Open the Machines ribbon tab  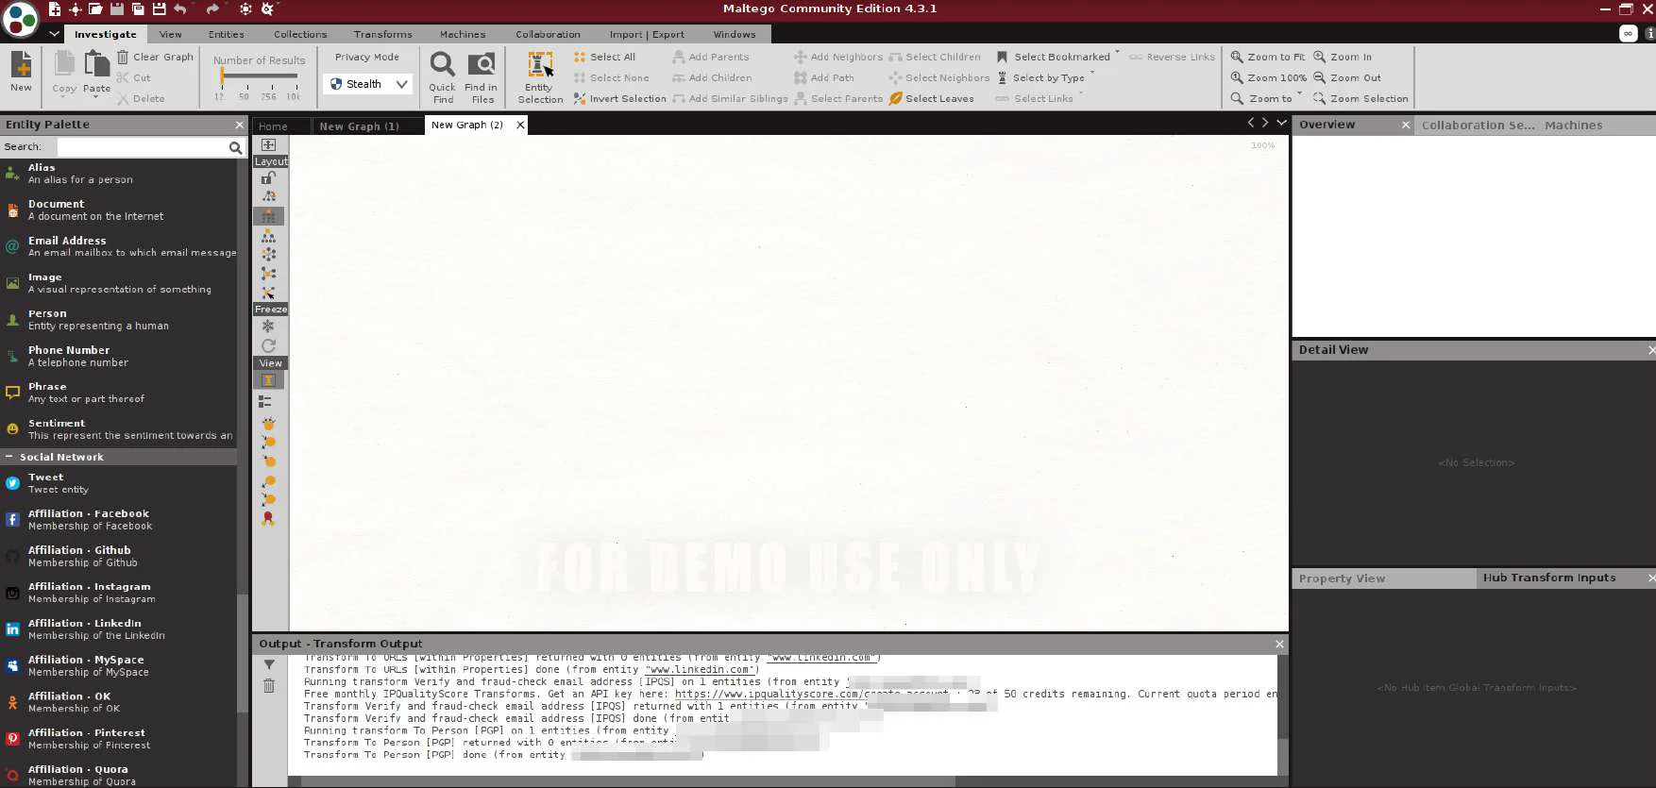[463, 34]
